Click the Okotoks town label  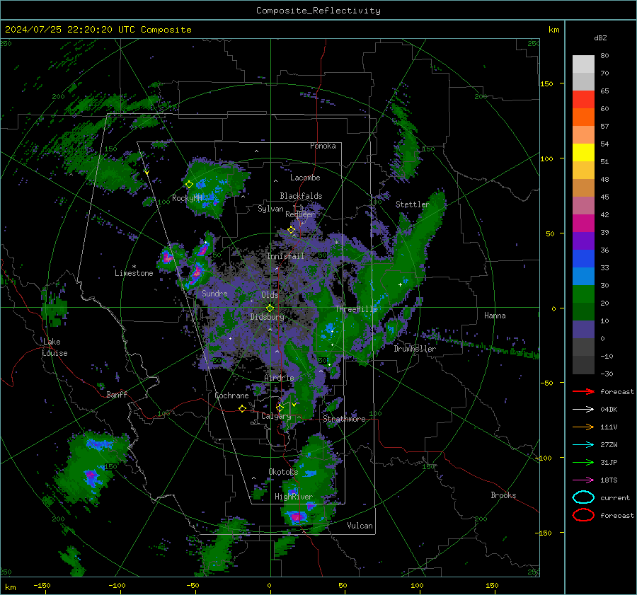pos(283,471)
